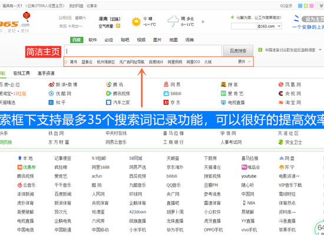Click the Taobao 淘宝网 orange icon
Image resolution: width=324 pixels, height=235 pixels.
coord(281,102)
